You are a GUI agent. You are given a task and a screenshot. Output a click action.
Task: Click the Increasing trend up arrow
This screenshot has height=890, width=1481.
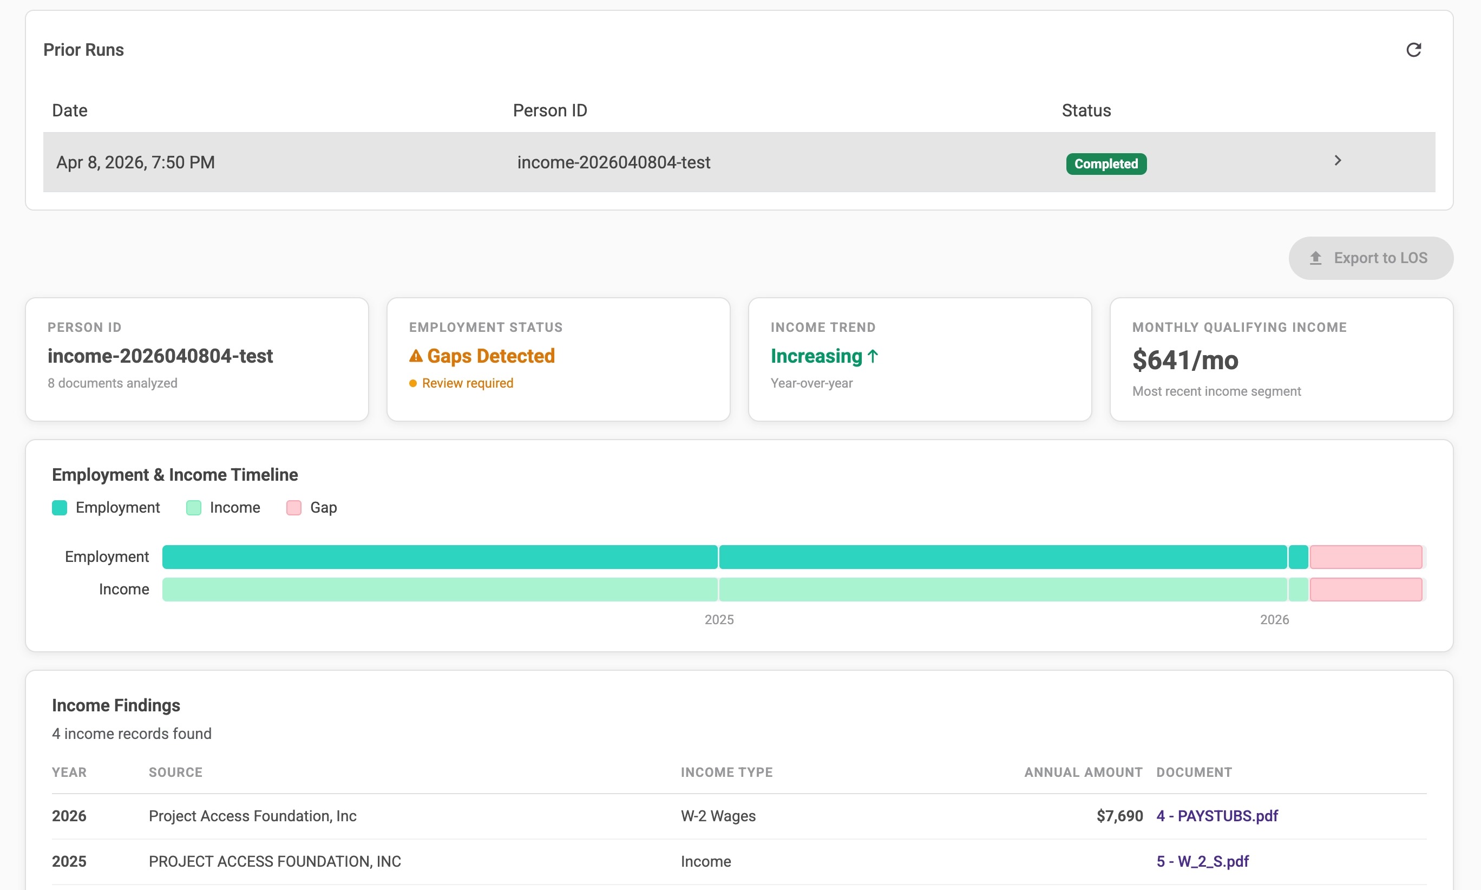873,356
